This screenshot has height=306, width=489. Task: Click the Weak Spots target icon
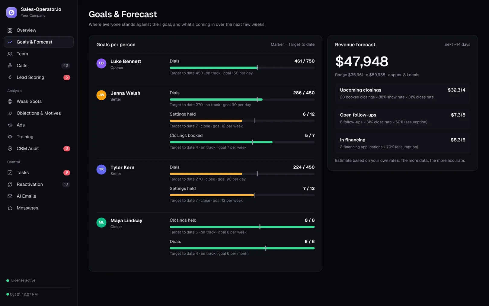click(10, 101)
